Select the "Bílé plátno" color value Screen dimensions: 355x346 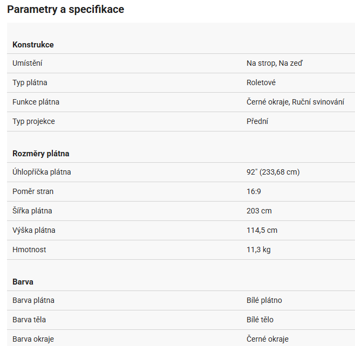point(264,301)
